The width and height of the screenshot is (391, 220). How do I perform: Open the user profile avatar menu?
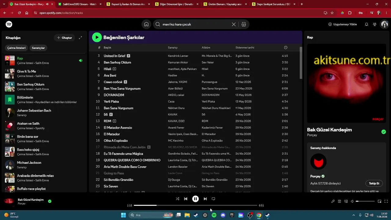click(384, 24)
